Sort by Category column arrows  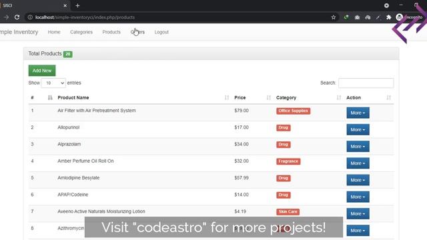[338, 97]
